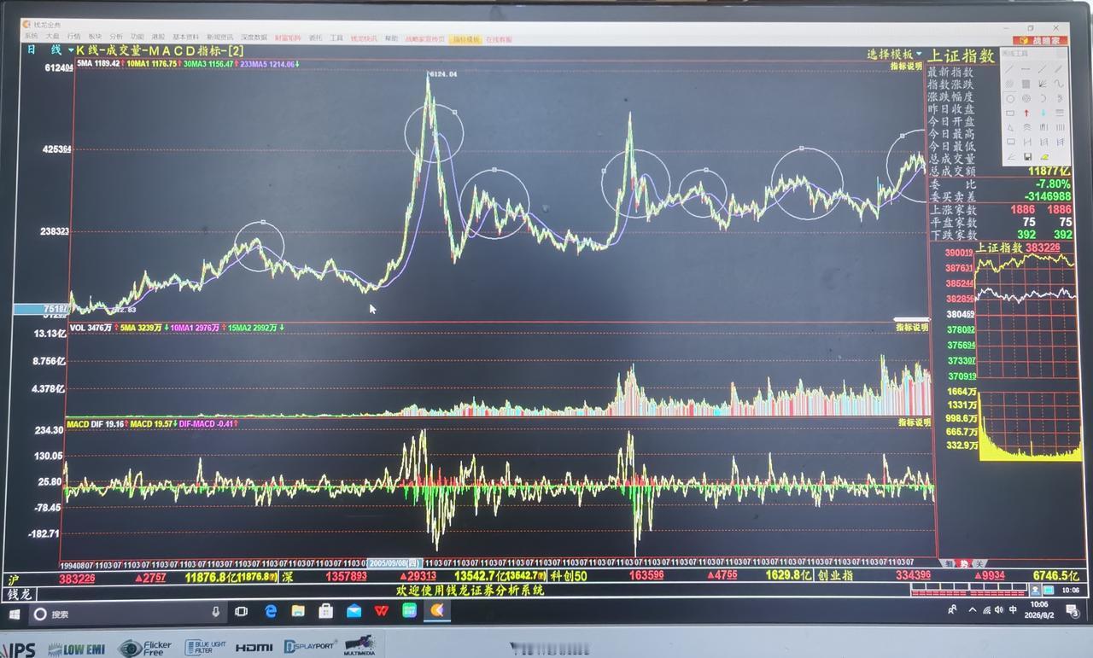This screenshot has width=1093, height=658.
Task: Click the 上证指数 title in side panel
Action: click(x=962, y=56)
